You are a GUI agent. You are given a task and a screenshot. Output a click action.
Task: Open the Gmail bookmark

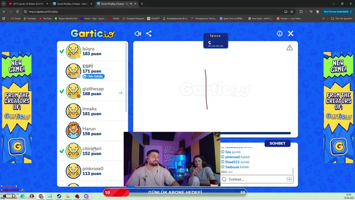16,18
